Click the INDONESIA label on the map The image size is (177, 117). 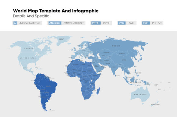135,82
